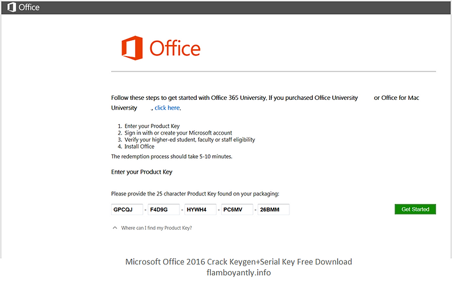Click the large orange Office wordmark
Viewport: 452px width, 282px height.
(x=175, y=48)
